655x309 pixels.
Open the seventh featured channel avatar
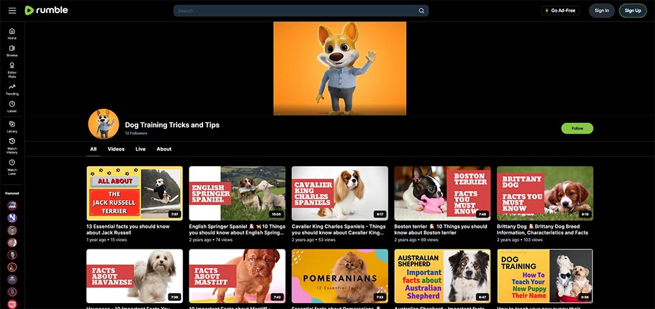[x=12, y=280]
